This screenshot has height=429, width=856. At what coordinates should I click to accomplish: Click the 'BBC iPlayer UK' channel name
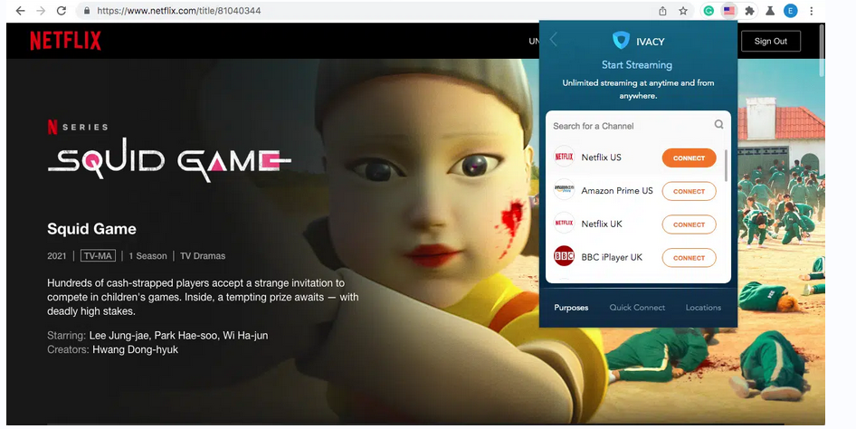coord(612,257)
